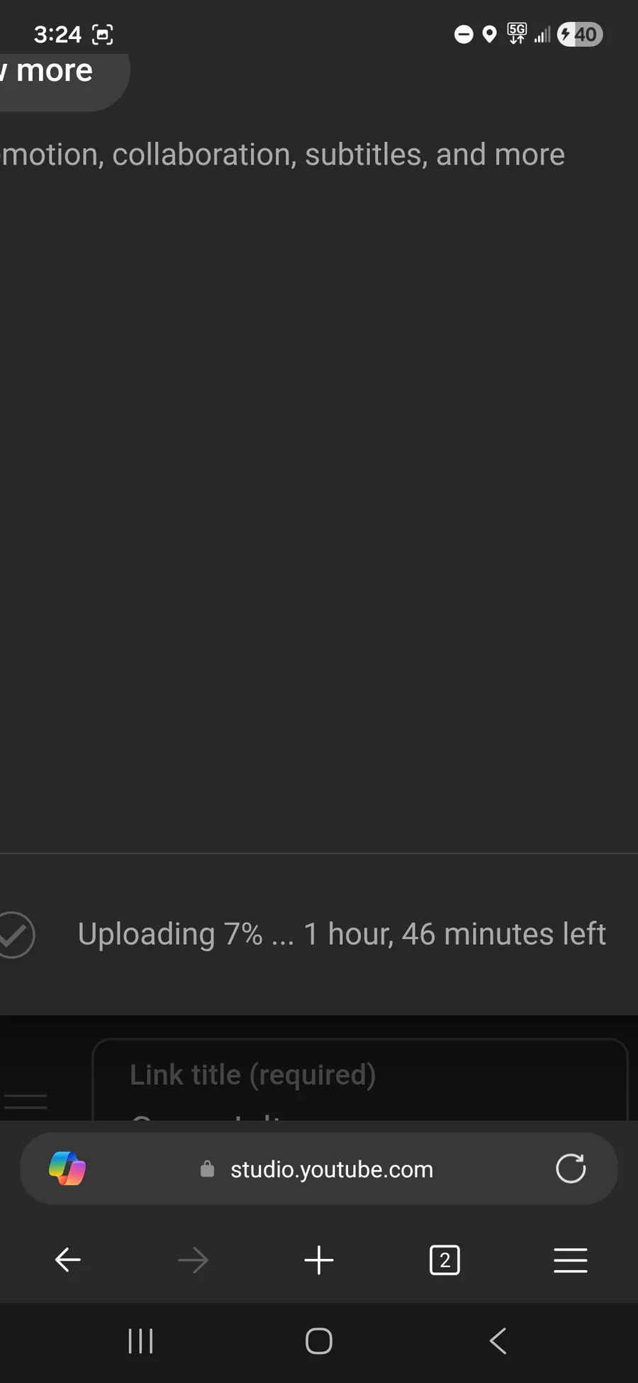This screenshot has height=1383, width=638.
Task: Tap the Uploading 7% status text
Action: point(341,934)
